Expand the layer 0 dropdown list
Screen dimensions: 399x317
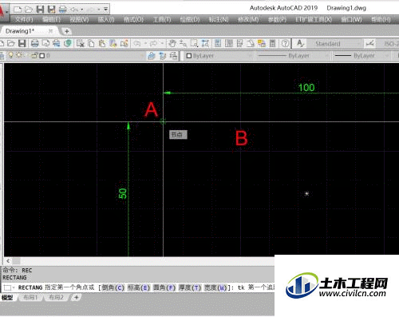pyautogui.click(x=142, y=56)
